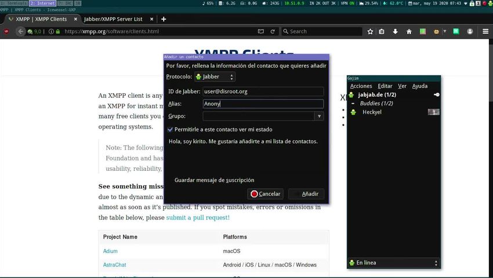The image size is (493, 278).
Task: Switch to the XMPP | XMPP Clients tab
Action: pyautogui.click(x=41, y=19)
